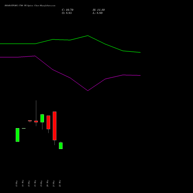Select the green candlestick for 19 May
The image size is (193, 193).
point(42,118)
